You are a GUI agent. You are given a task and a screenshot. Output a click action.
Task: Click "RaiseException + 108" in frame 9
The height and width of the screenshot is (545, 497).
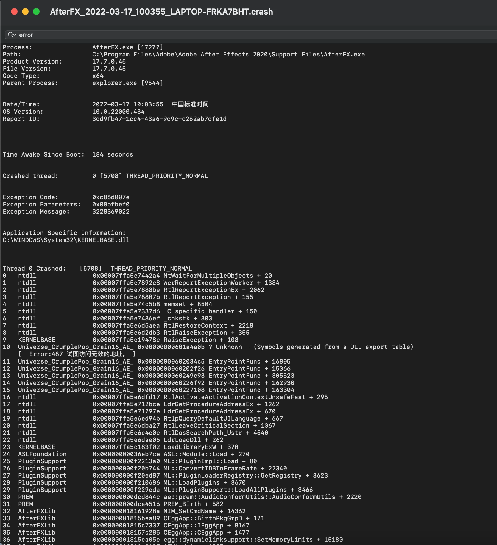tap(201, 340)
